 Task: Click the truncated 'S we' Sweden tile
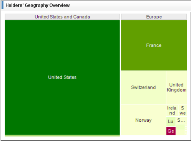pos(183,111)
